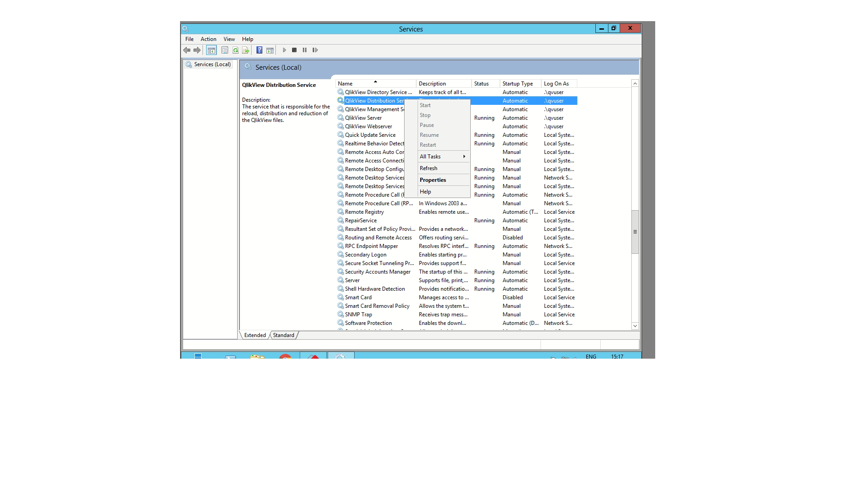Switch to the Extended tab
This screenshot has height=486, width=864.
click(x=255, y=335)
